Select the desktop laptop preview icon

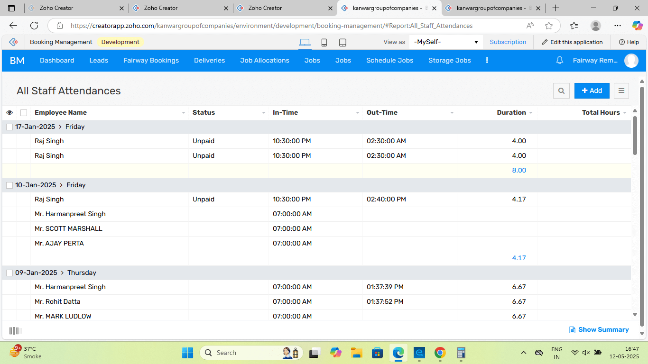pyautogui.click(x=305, y=42)
